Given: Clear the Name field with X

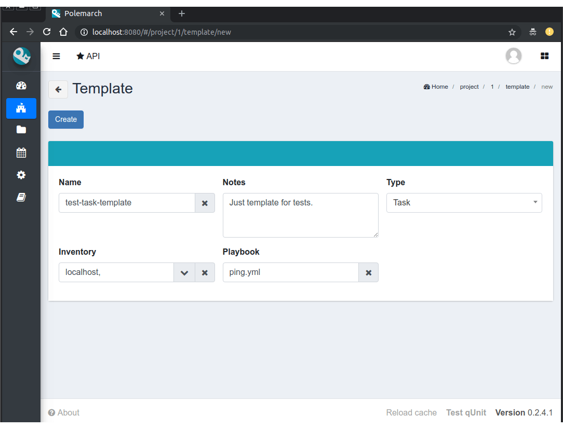Looking at the screenshot, I should [205, 203].
